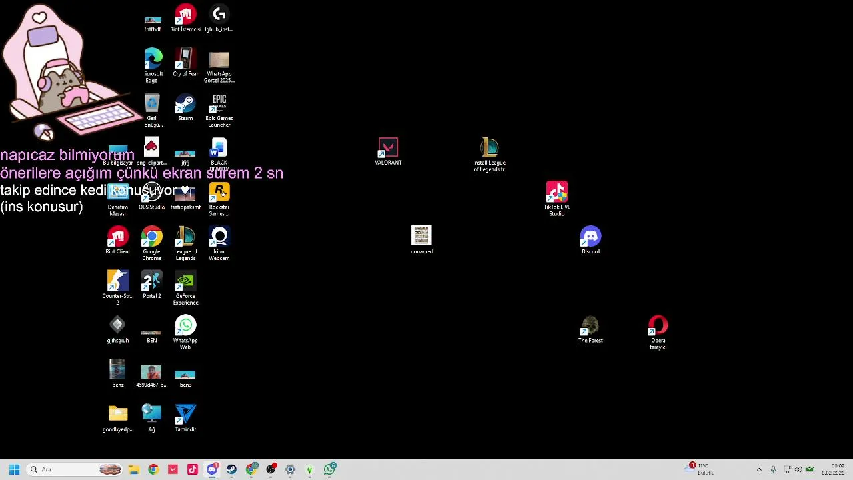The width and height of the screenshot is (853, 480).
Task: Click the taskbar search box Ara
Action: tap(75, 469)
